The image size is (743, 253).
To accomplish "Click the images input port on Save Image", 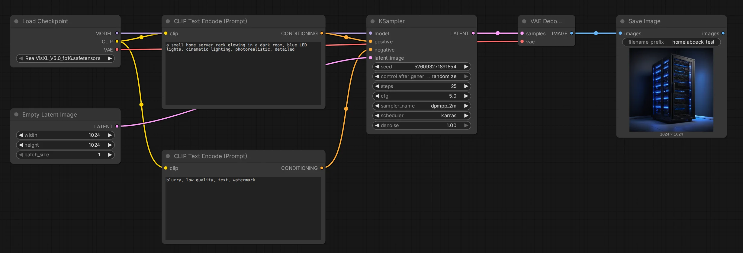I will coord(620,33).
